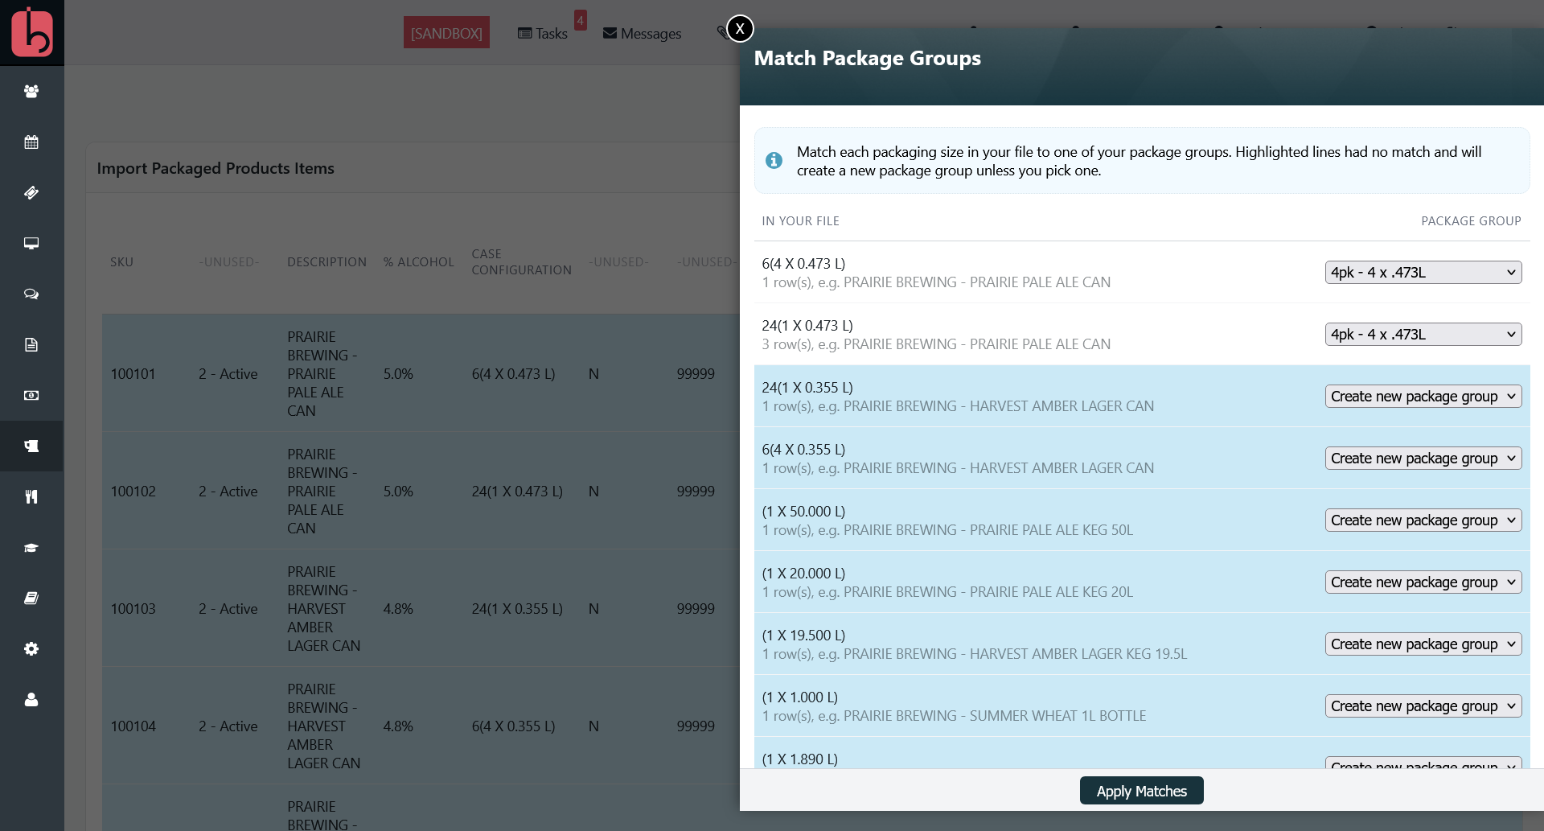This screenshot has height=831, width=1544.
Task: Open package group dropdown for 24(1 X 0.355 L)
Action: (x=1423, y=397)
